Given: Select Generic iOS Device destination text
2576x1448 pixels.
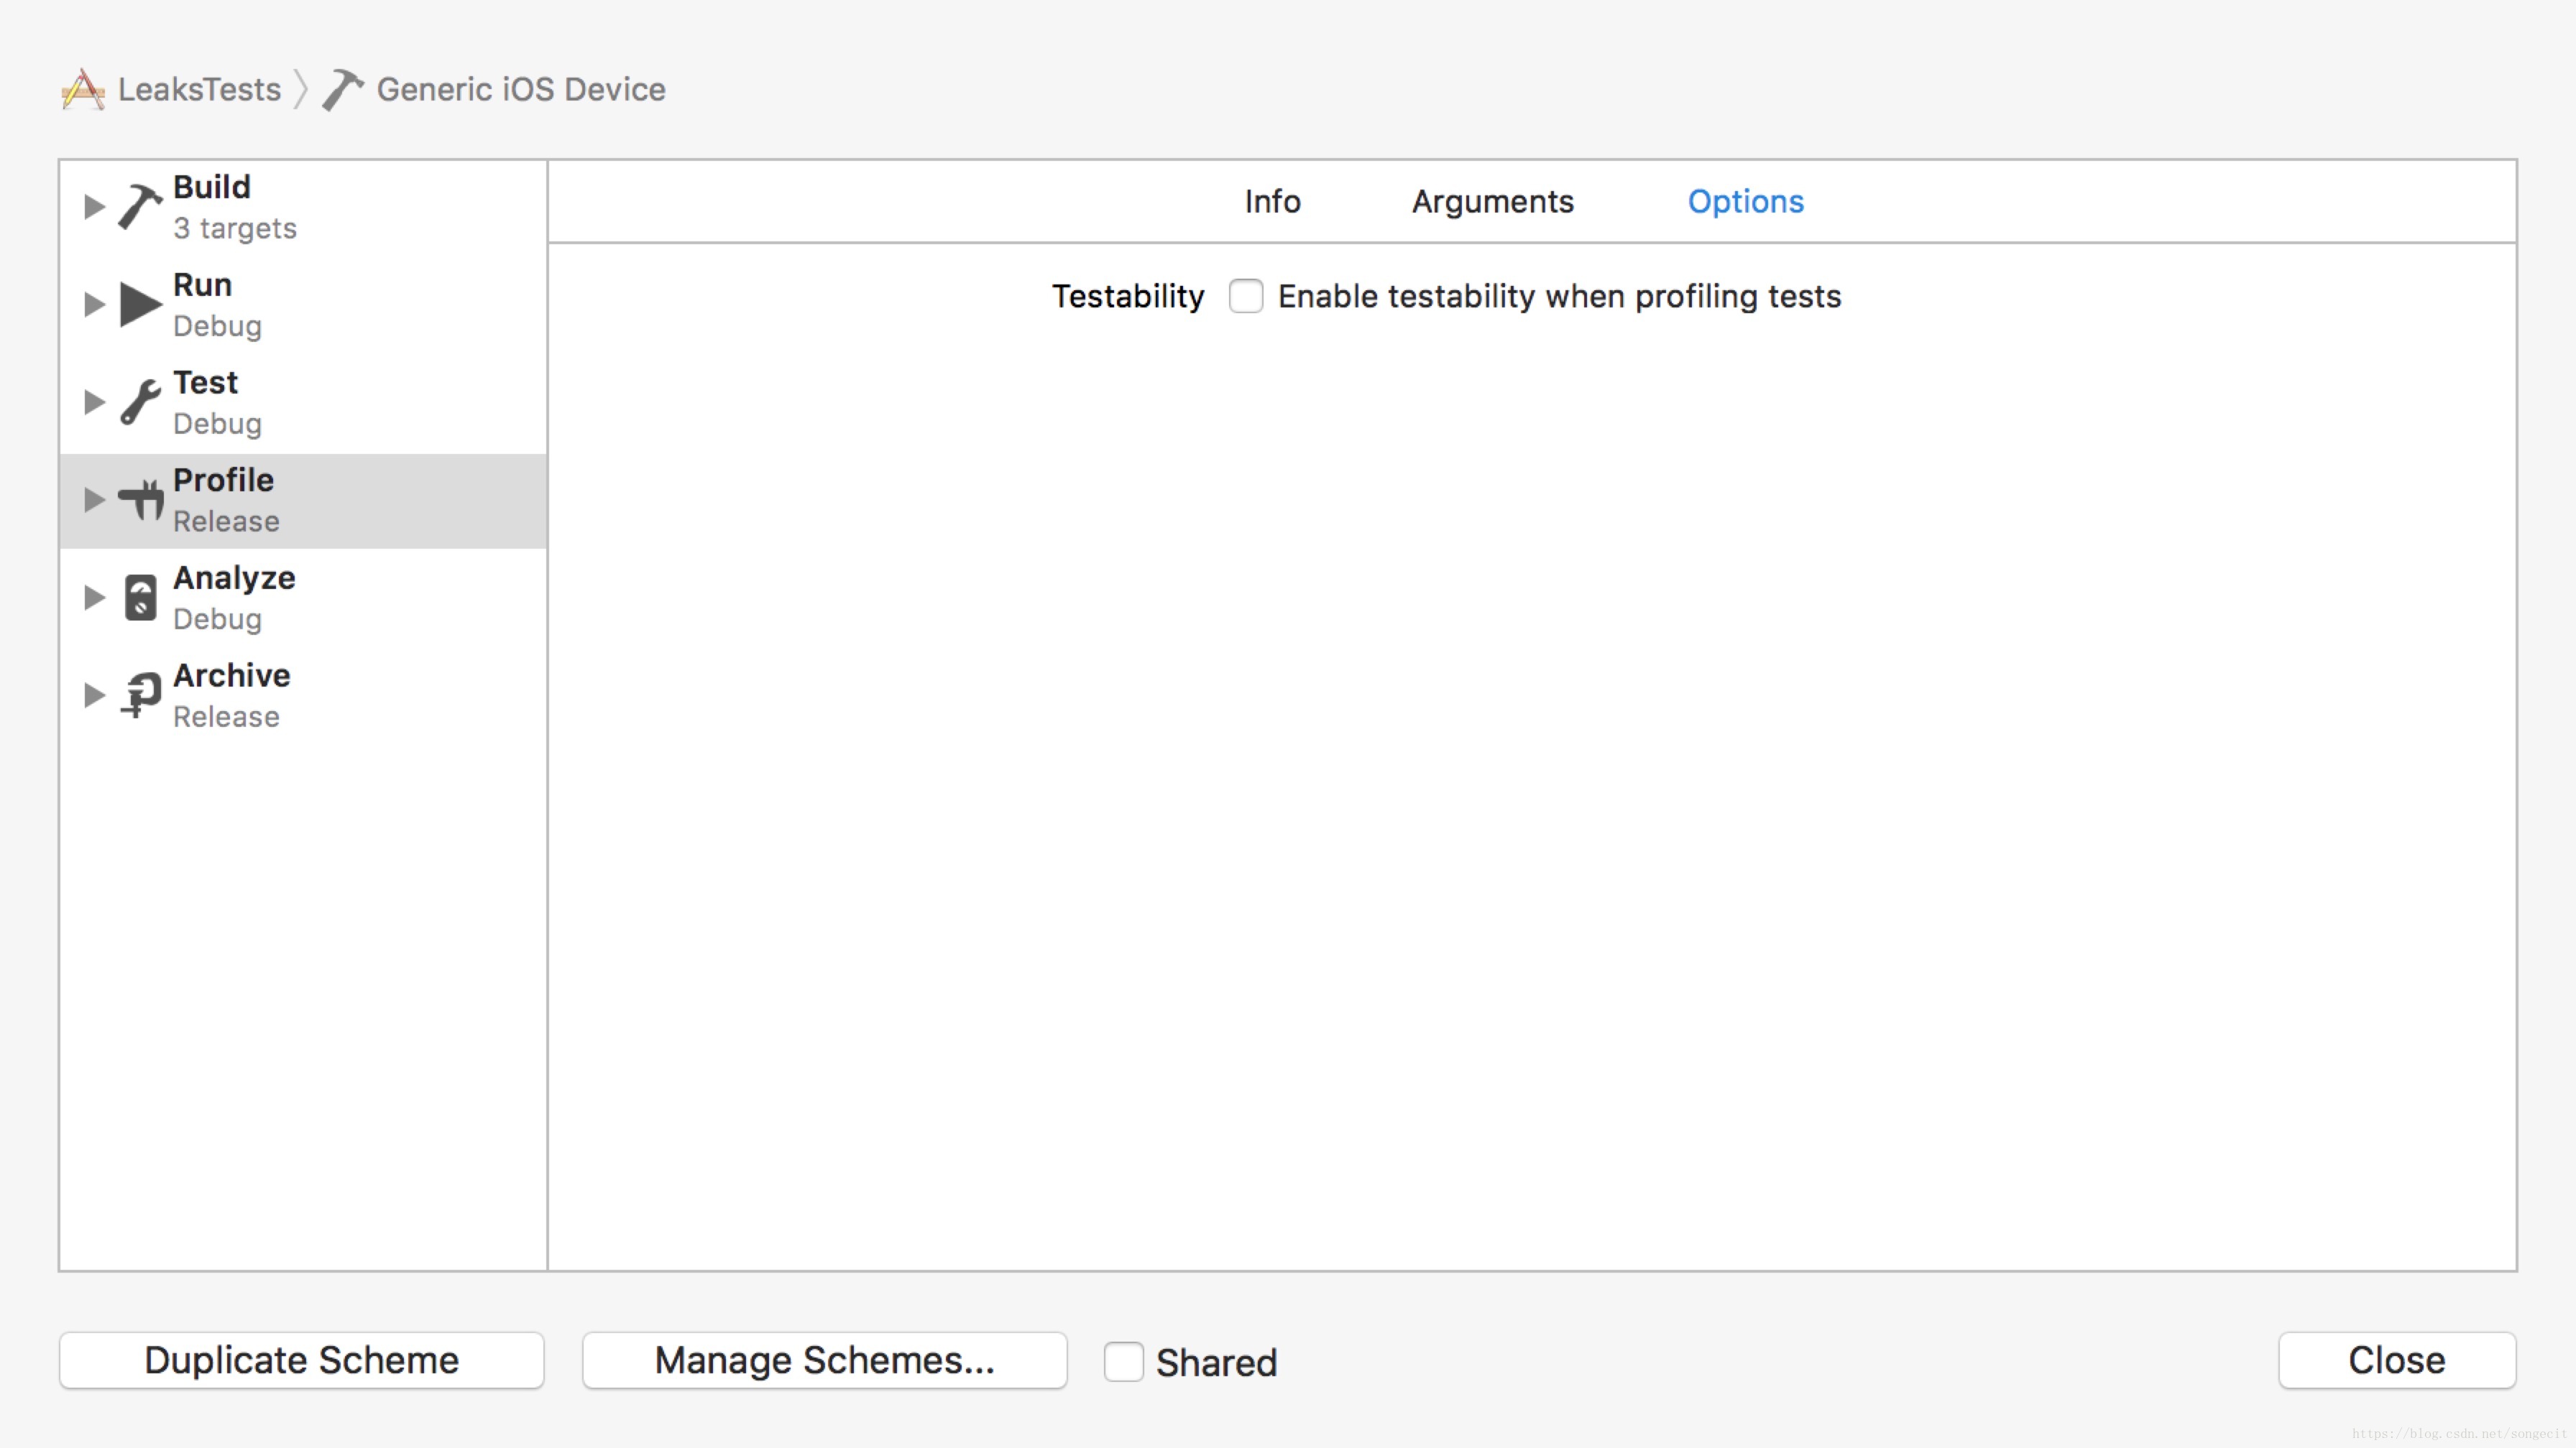Looking at the screenshot, I should (x=520, y=90).
